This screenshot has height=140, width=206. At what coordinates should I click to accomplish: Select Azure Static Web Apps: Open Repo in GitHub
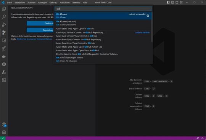[x=103, y=51]
